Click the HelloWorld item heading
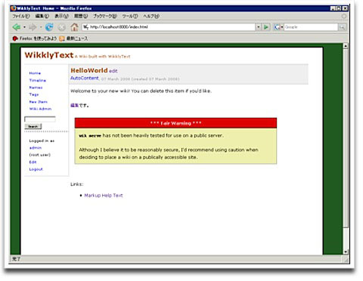Viewport: 363px width, 281px height. (89, 70)
